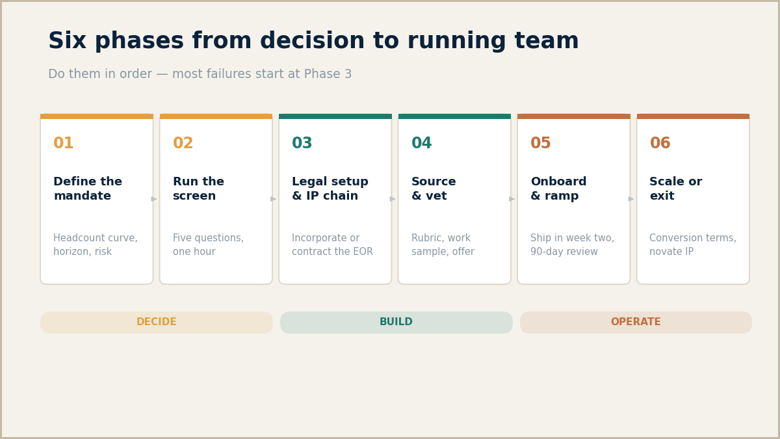This screenshot has width=780, height=439.
Task: Click the arrow between phases 01 and 02
Action: click(x=154, y=199)
